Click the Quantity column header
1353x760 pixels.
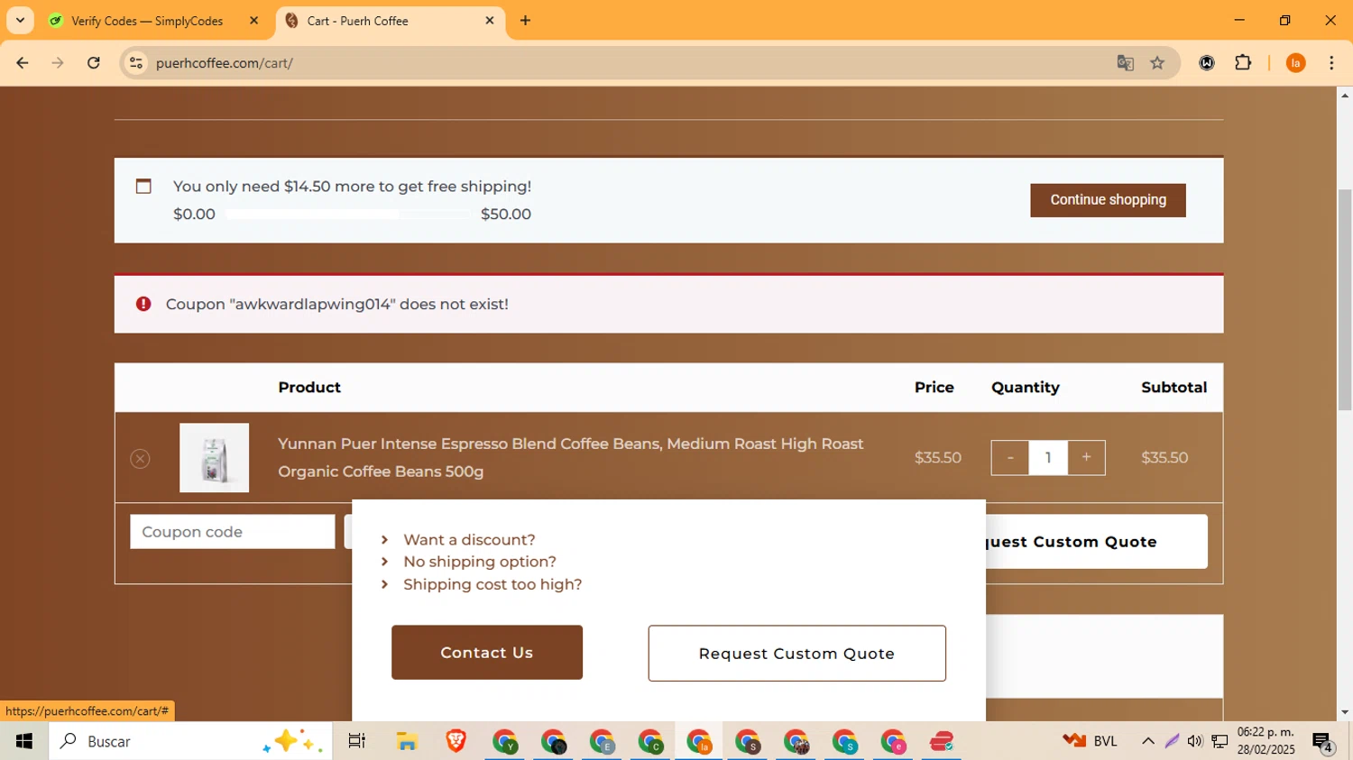coord(1026,388)
